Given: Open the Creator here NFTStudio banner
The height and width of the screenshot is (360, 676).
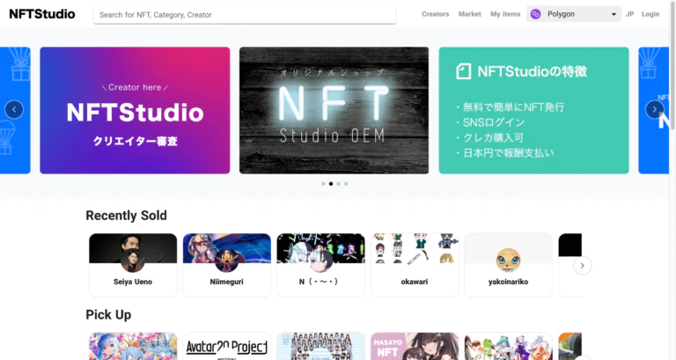Looking at the screenshot, I should coord(135,110).
